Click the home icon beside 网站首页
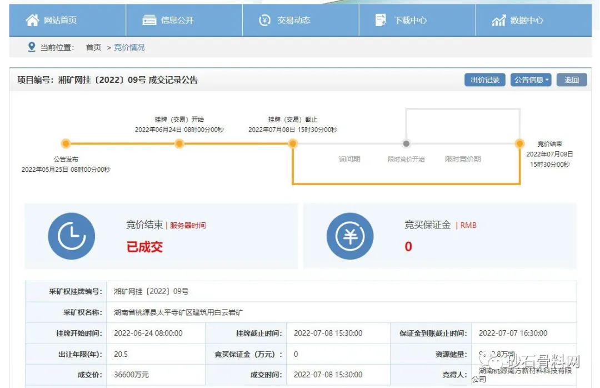Screen dimensions: 600x388 pos(32,20)
